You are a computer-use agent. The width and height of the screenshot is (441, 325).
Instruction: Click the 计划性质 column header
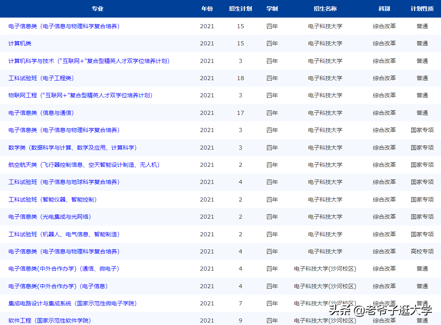422,9
